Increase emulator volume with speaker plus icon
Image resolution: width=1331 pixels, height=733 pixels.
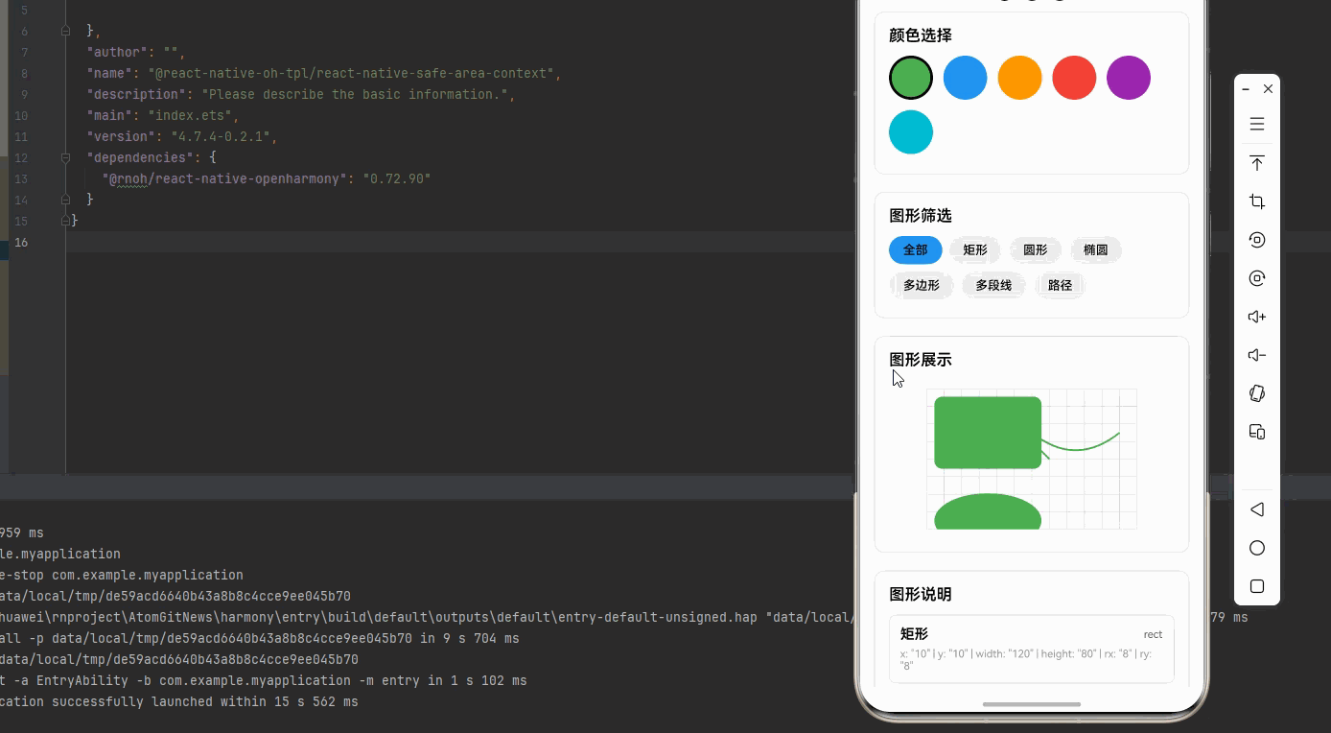pos(1257,317)
